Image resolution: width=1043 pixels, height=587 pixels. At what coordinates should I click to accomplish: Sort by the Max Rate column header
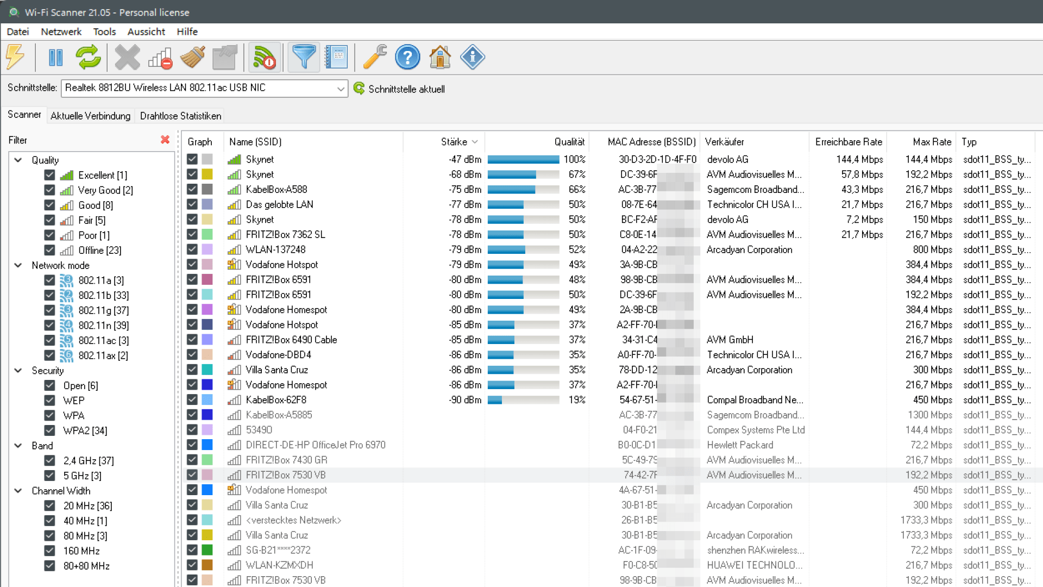point(921,142)
